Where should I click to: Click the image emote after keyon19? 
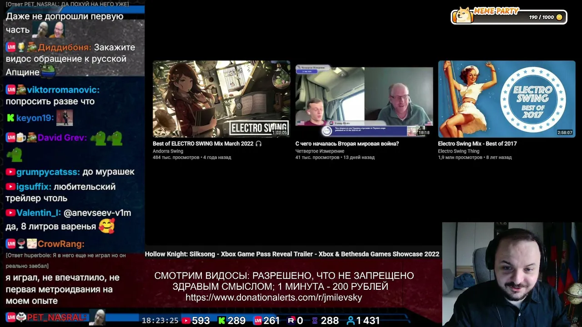coord(65,118)
